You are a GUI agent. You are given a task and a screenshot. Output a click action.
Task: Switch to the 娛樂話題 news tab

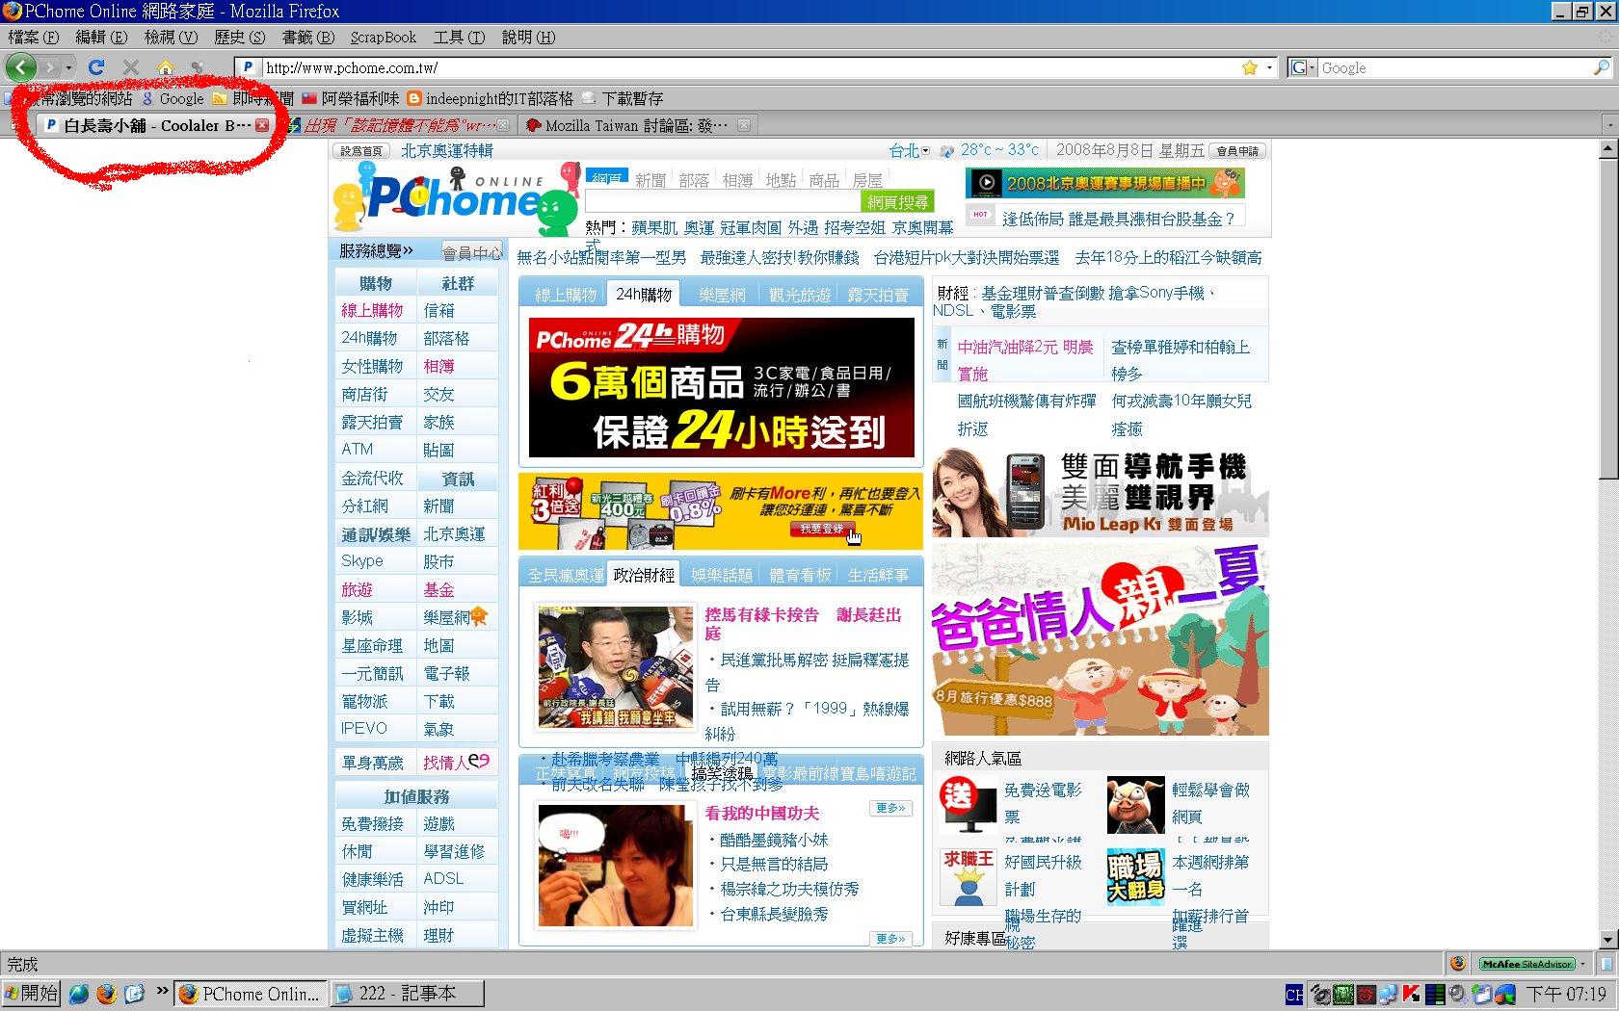[x=722, y=575]
